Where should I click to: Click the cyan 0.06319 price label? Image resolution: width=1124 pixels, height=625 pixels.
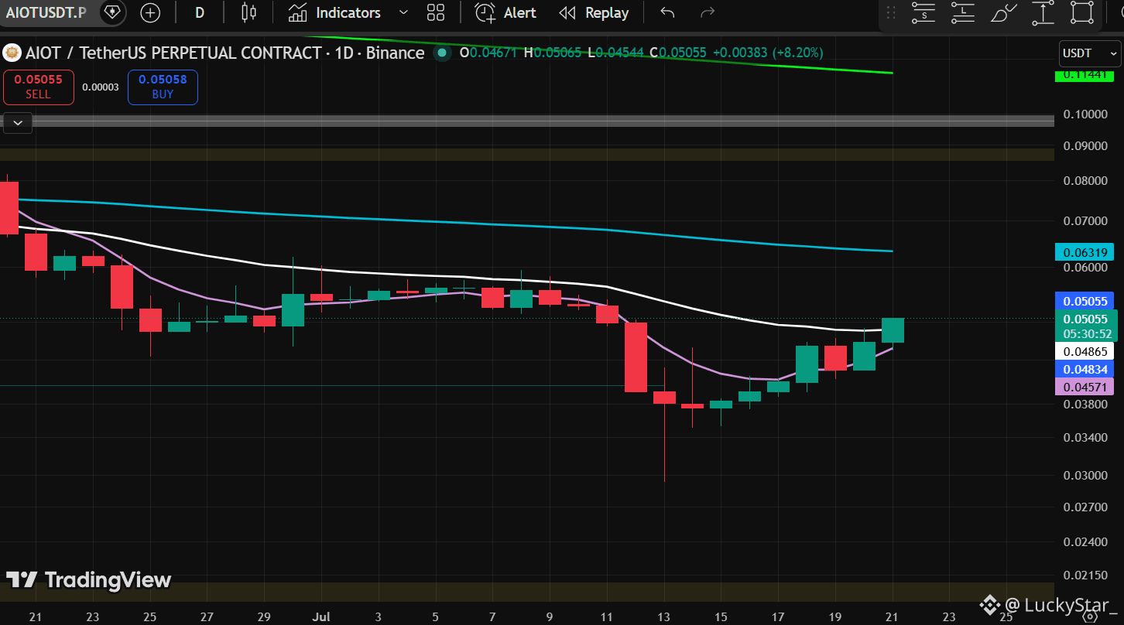click(x=1084, y=251)
